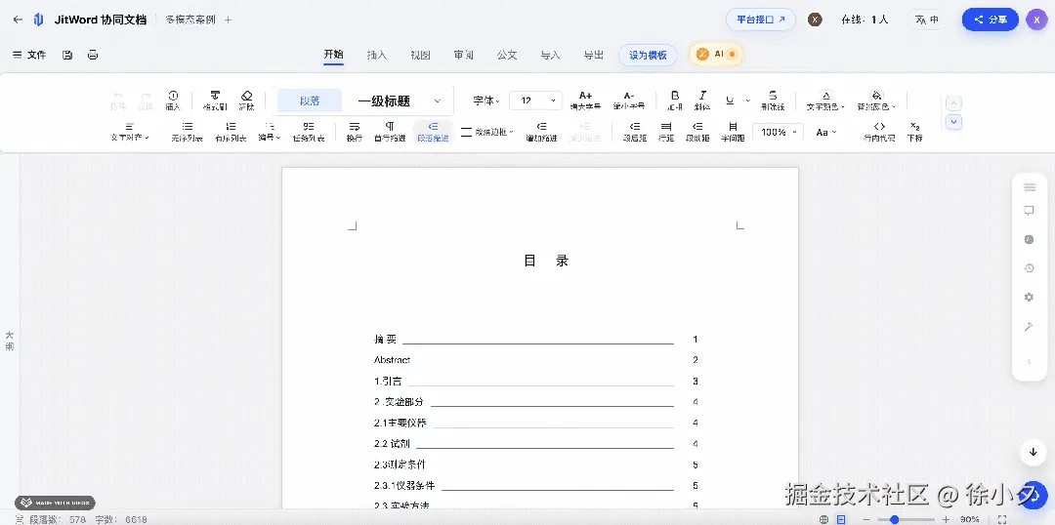1055x525 pixels.
Task: Open the text alignment (文本对齐) dropdown
Action: (129, 131)
